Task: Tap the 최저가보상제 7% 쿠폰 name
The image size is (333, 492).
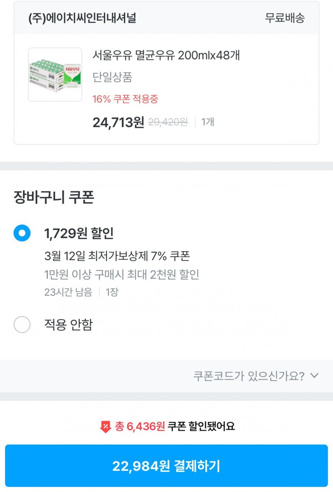Action: (117, 256)
